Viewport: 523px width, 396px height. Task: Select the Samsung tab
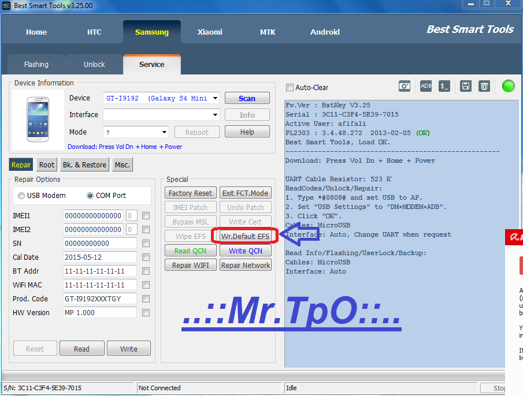coord(152,32)
